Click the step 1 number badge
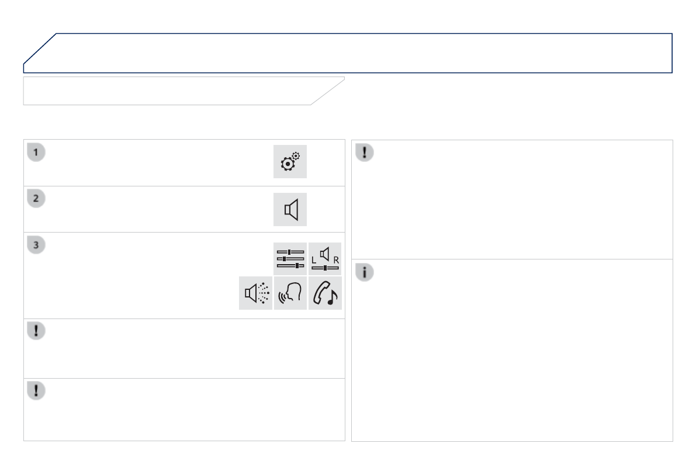The image size is (696, 464). click(x=36, y=153)
